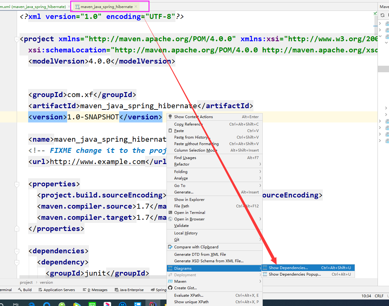Viewport: 389px width, 306px height.
Task: Choose Show Context Actions bulb entry
Action: [214, 117]
